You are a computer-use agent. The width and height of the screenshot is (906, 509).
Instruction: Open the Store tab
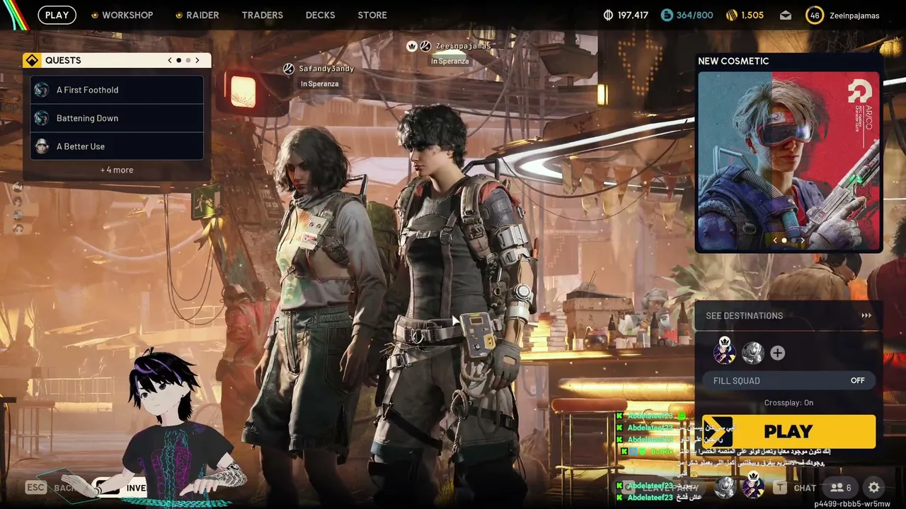[372, 15]
